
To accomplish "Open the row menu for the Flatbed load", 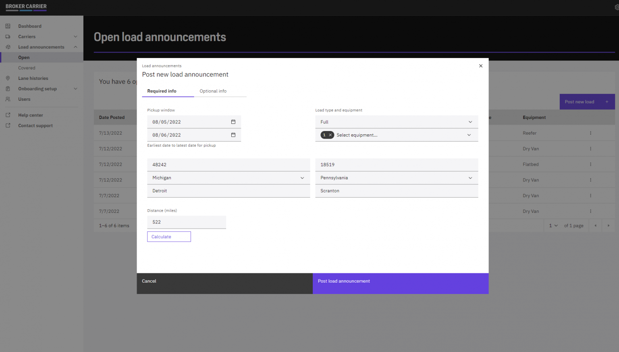I will [x=590, y=165].
